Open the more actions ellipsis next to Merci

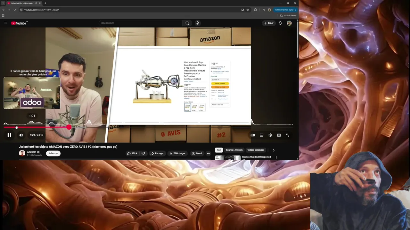[x=208, y=153]
